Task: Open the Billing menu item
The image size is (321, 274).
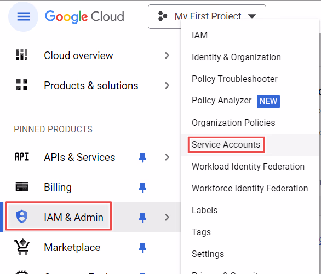Action: pos(58,188)
